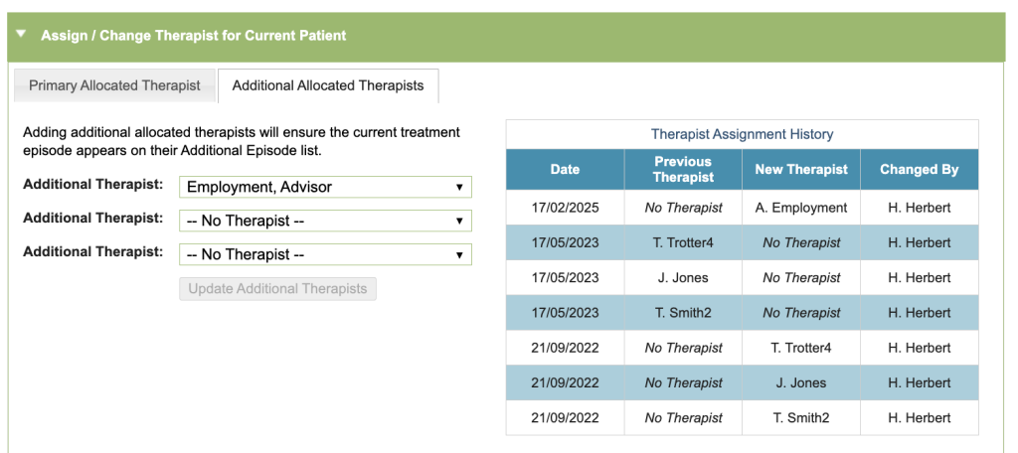Screen dimensions: 1018x453
Task: Click T. Smith2 in the 21/09/2022 row
Action: click(x=801, y=418)
